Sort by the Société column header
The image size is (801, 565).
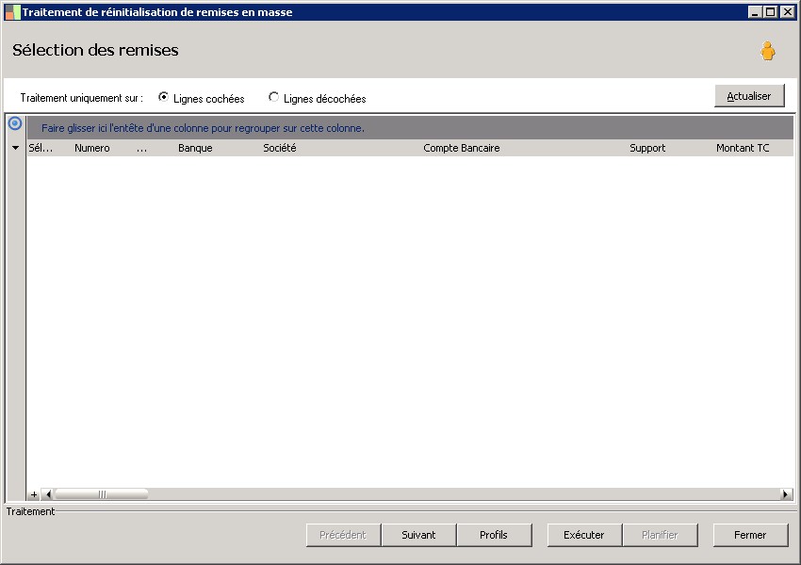280,148
